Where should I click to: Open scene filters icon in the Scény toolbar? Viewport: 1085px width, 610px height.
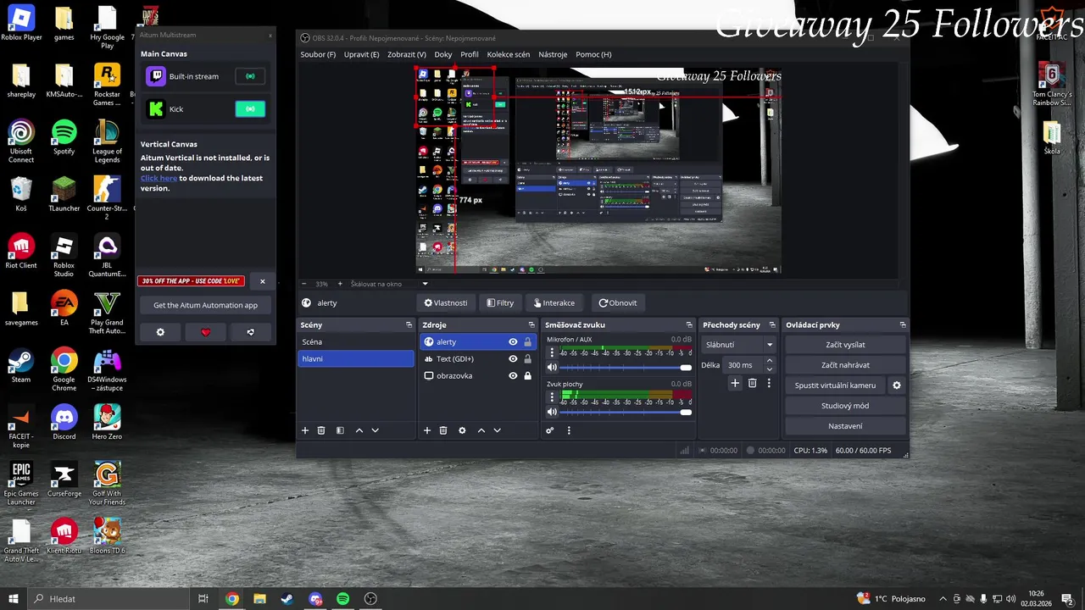tap(340, 430)
